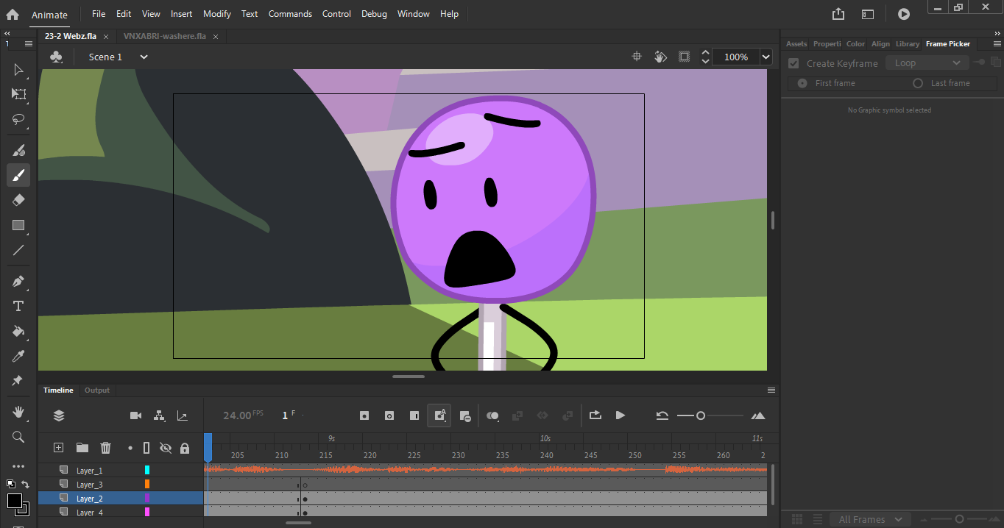Viewport: 1004px width, 528px height.
Task: Select Layer_3 in the timeline
Action: pyautogui.click(x=90, y=485)
